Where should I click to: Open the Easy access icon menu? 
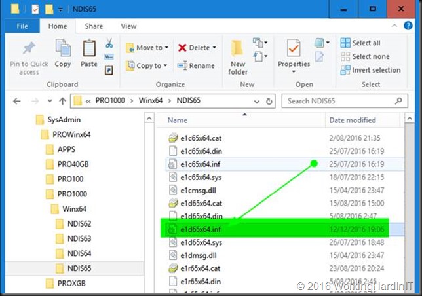click(260, 56)
